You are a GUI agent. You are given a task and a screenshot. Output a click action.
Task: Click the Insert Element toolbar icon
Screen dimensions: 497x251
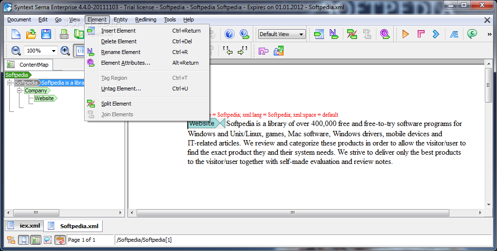pyautogui.click(x=319, y=34)
